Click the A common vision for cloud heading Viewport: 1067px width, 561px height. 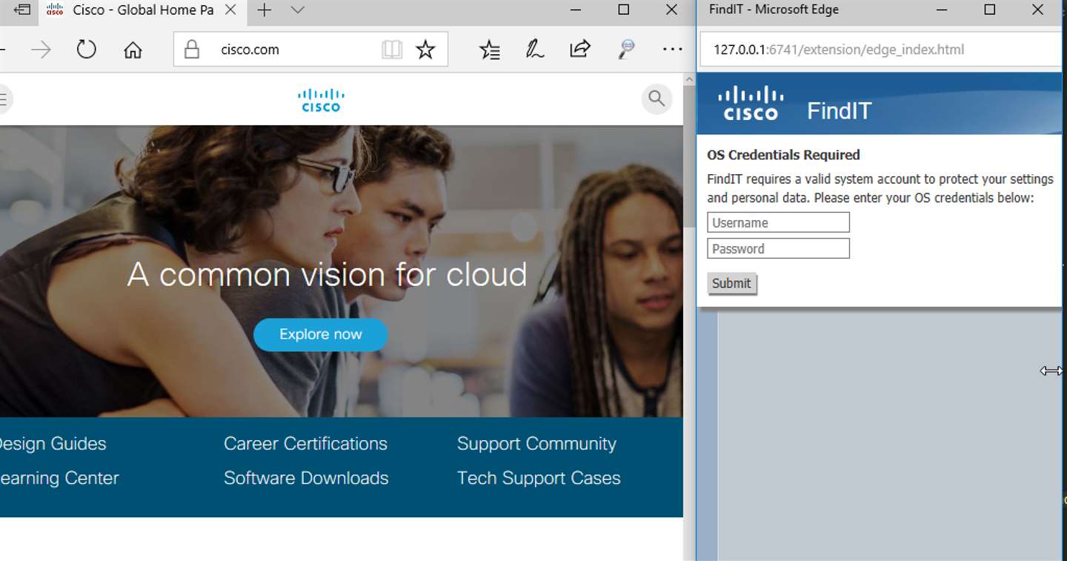(327, 275)
